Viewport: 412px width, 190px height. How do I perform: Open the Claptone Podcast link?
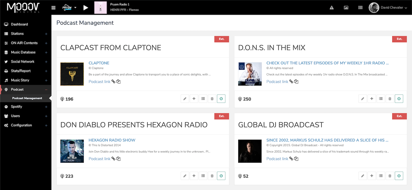(99, 82)
